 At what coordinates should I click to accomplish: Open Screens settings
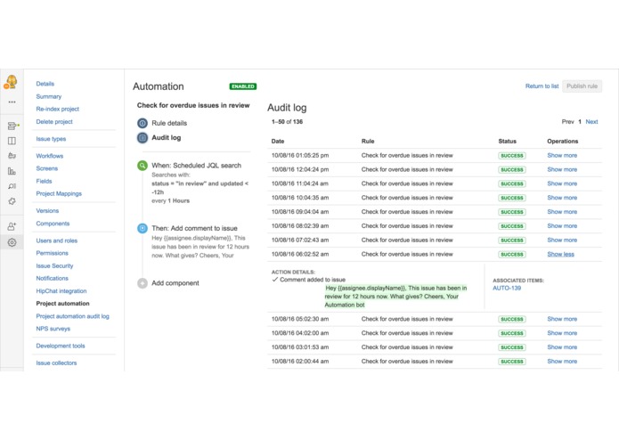[x=47, y=168]
